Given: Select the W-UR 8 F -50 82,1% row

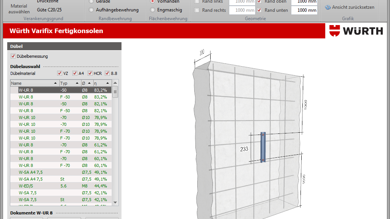Looking at the screenshot, I should pos(61,111).
